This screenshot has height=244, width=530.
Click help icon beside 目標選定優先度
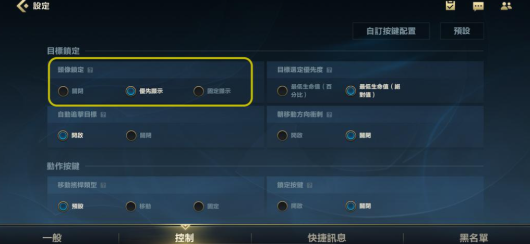[x=329, y=70]
